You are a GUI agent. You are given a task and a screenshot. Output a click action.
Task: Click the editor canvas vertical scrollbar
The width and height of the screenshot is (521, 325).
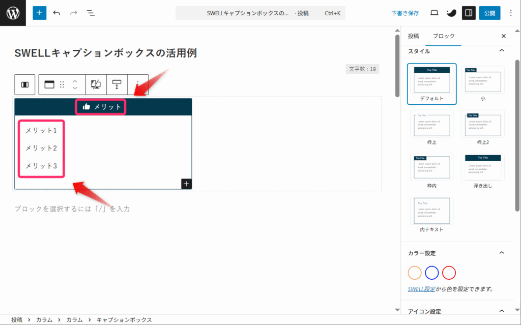(397, 66)
